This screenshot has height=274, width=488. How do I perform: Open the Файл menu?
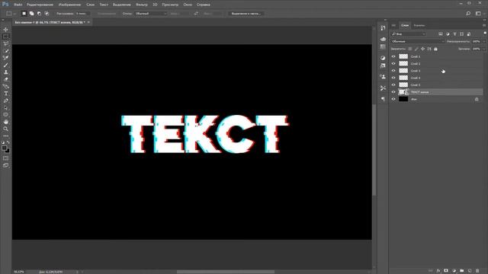18,5
